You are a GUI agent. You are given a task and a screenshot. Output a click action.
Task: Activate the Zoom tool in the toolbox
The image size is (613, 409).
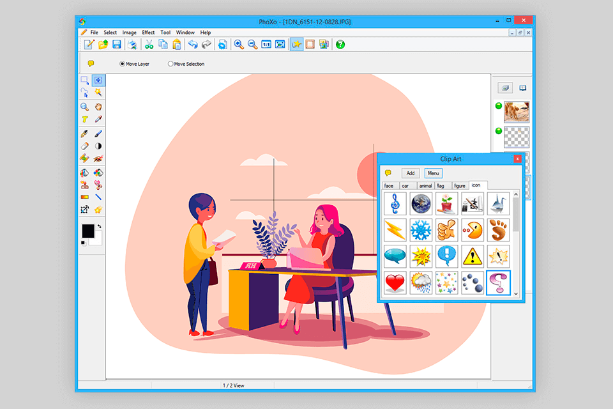coord(84,106)
